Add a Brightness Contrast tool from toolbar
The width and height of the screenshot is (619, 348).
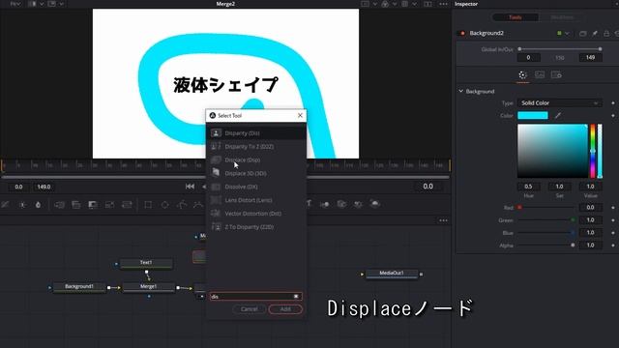coord(22,204)
